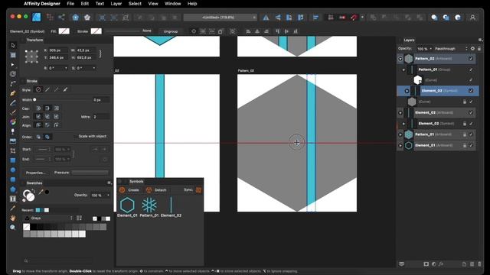Click the Properties... button in Stroke panel
This screenshot has height=275, width=490.
pyautogui.click(x=35, y=173)
